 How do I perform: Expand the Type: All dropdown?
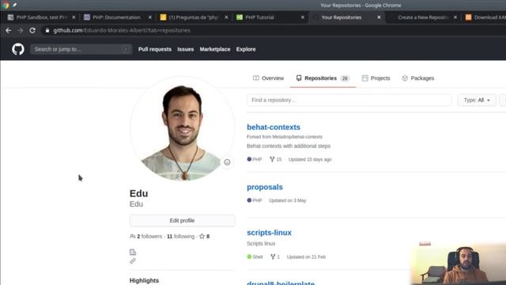[477, 101]
